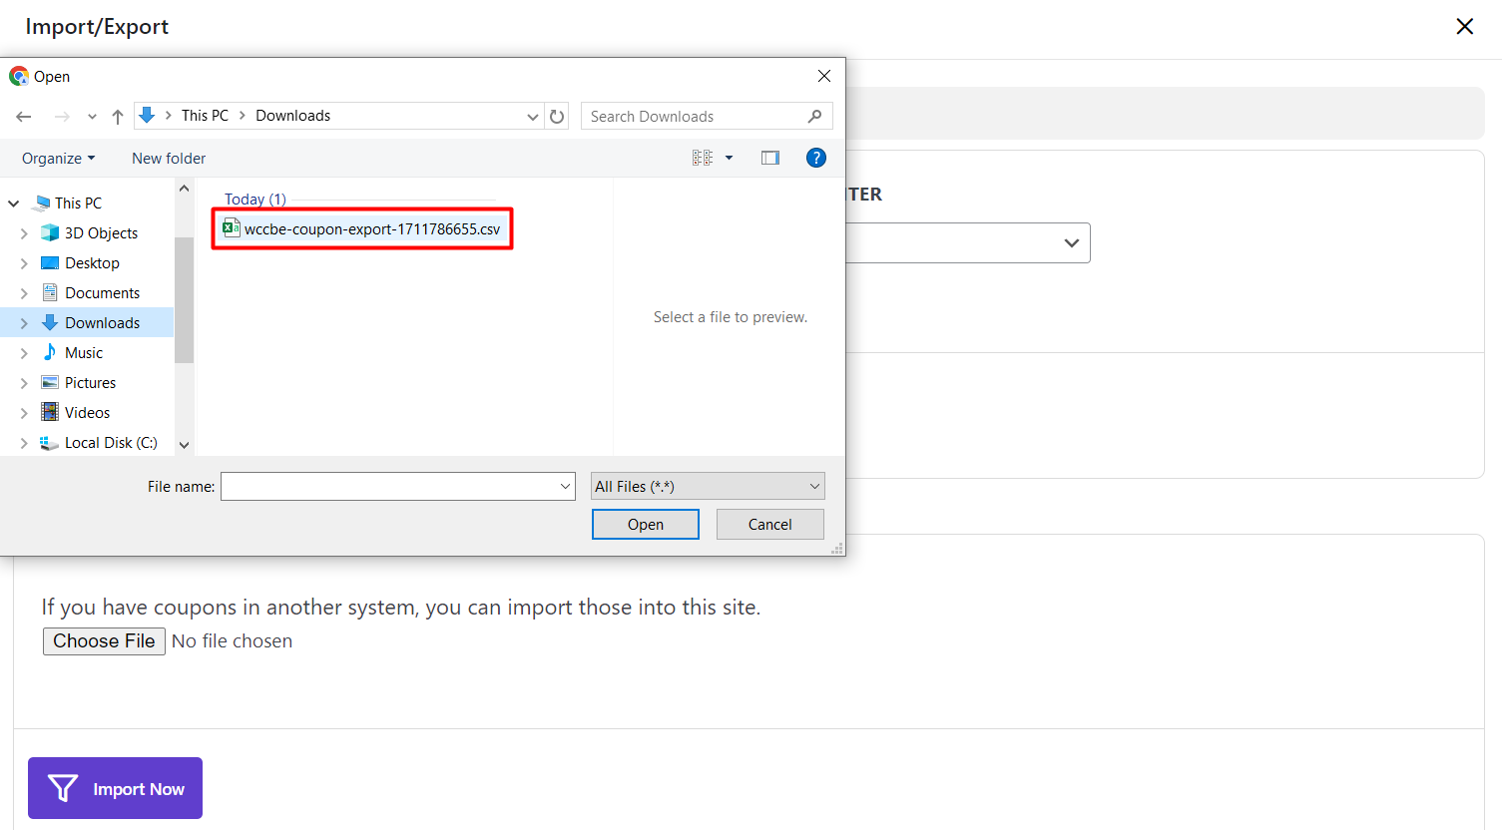Select wccbe-coupon-export-1711786655.csv file
Screen dimensions: 1502x830
[x=371, y=229]
